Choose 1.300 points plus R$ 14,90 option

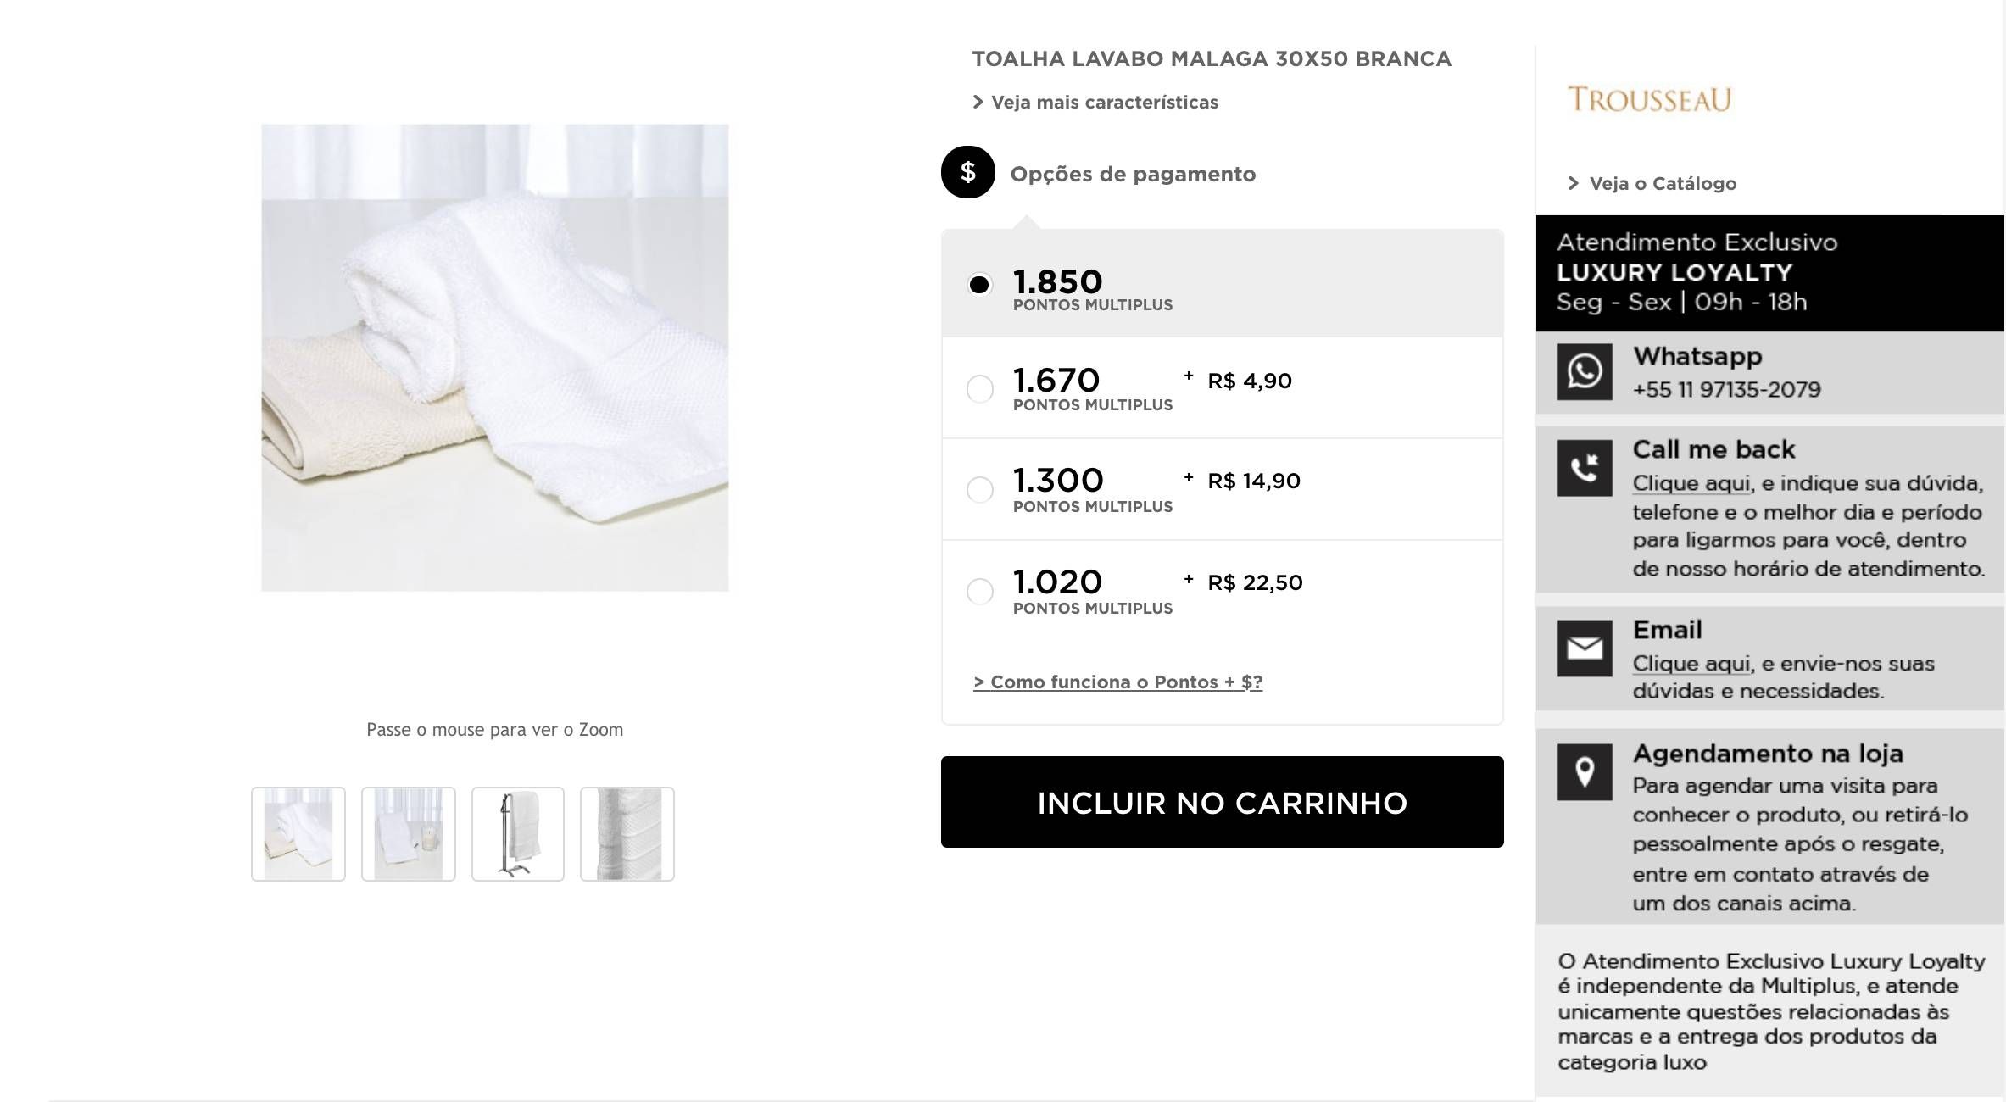pos(979,490)
